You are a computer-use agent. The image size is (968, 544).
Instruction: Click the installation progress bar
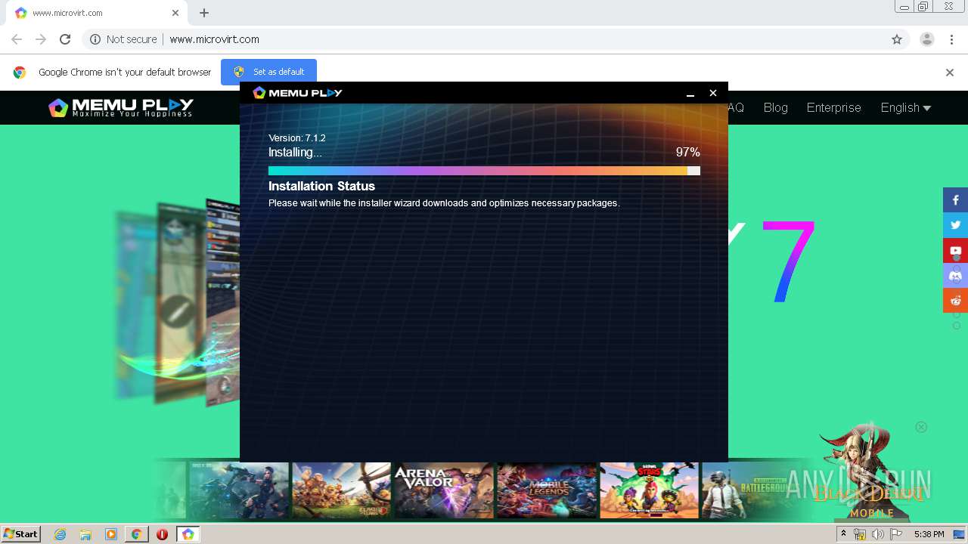[x=484, y=171]
